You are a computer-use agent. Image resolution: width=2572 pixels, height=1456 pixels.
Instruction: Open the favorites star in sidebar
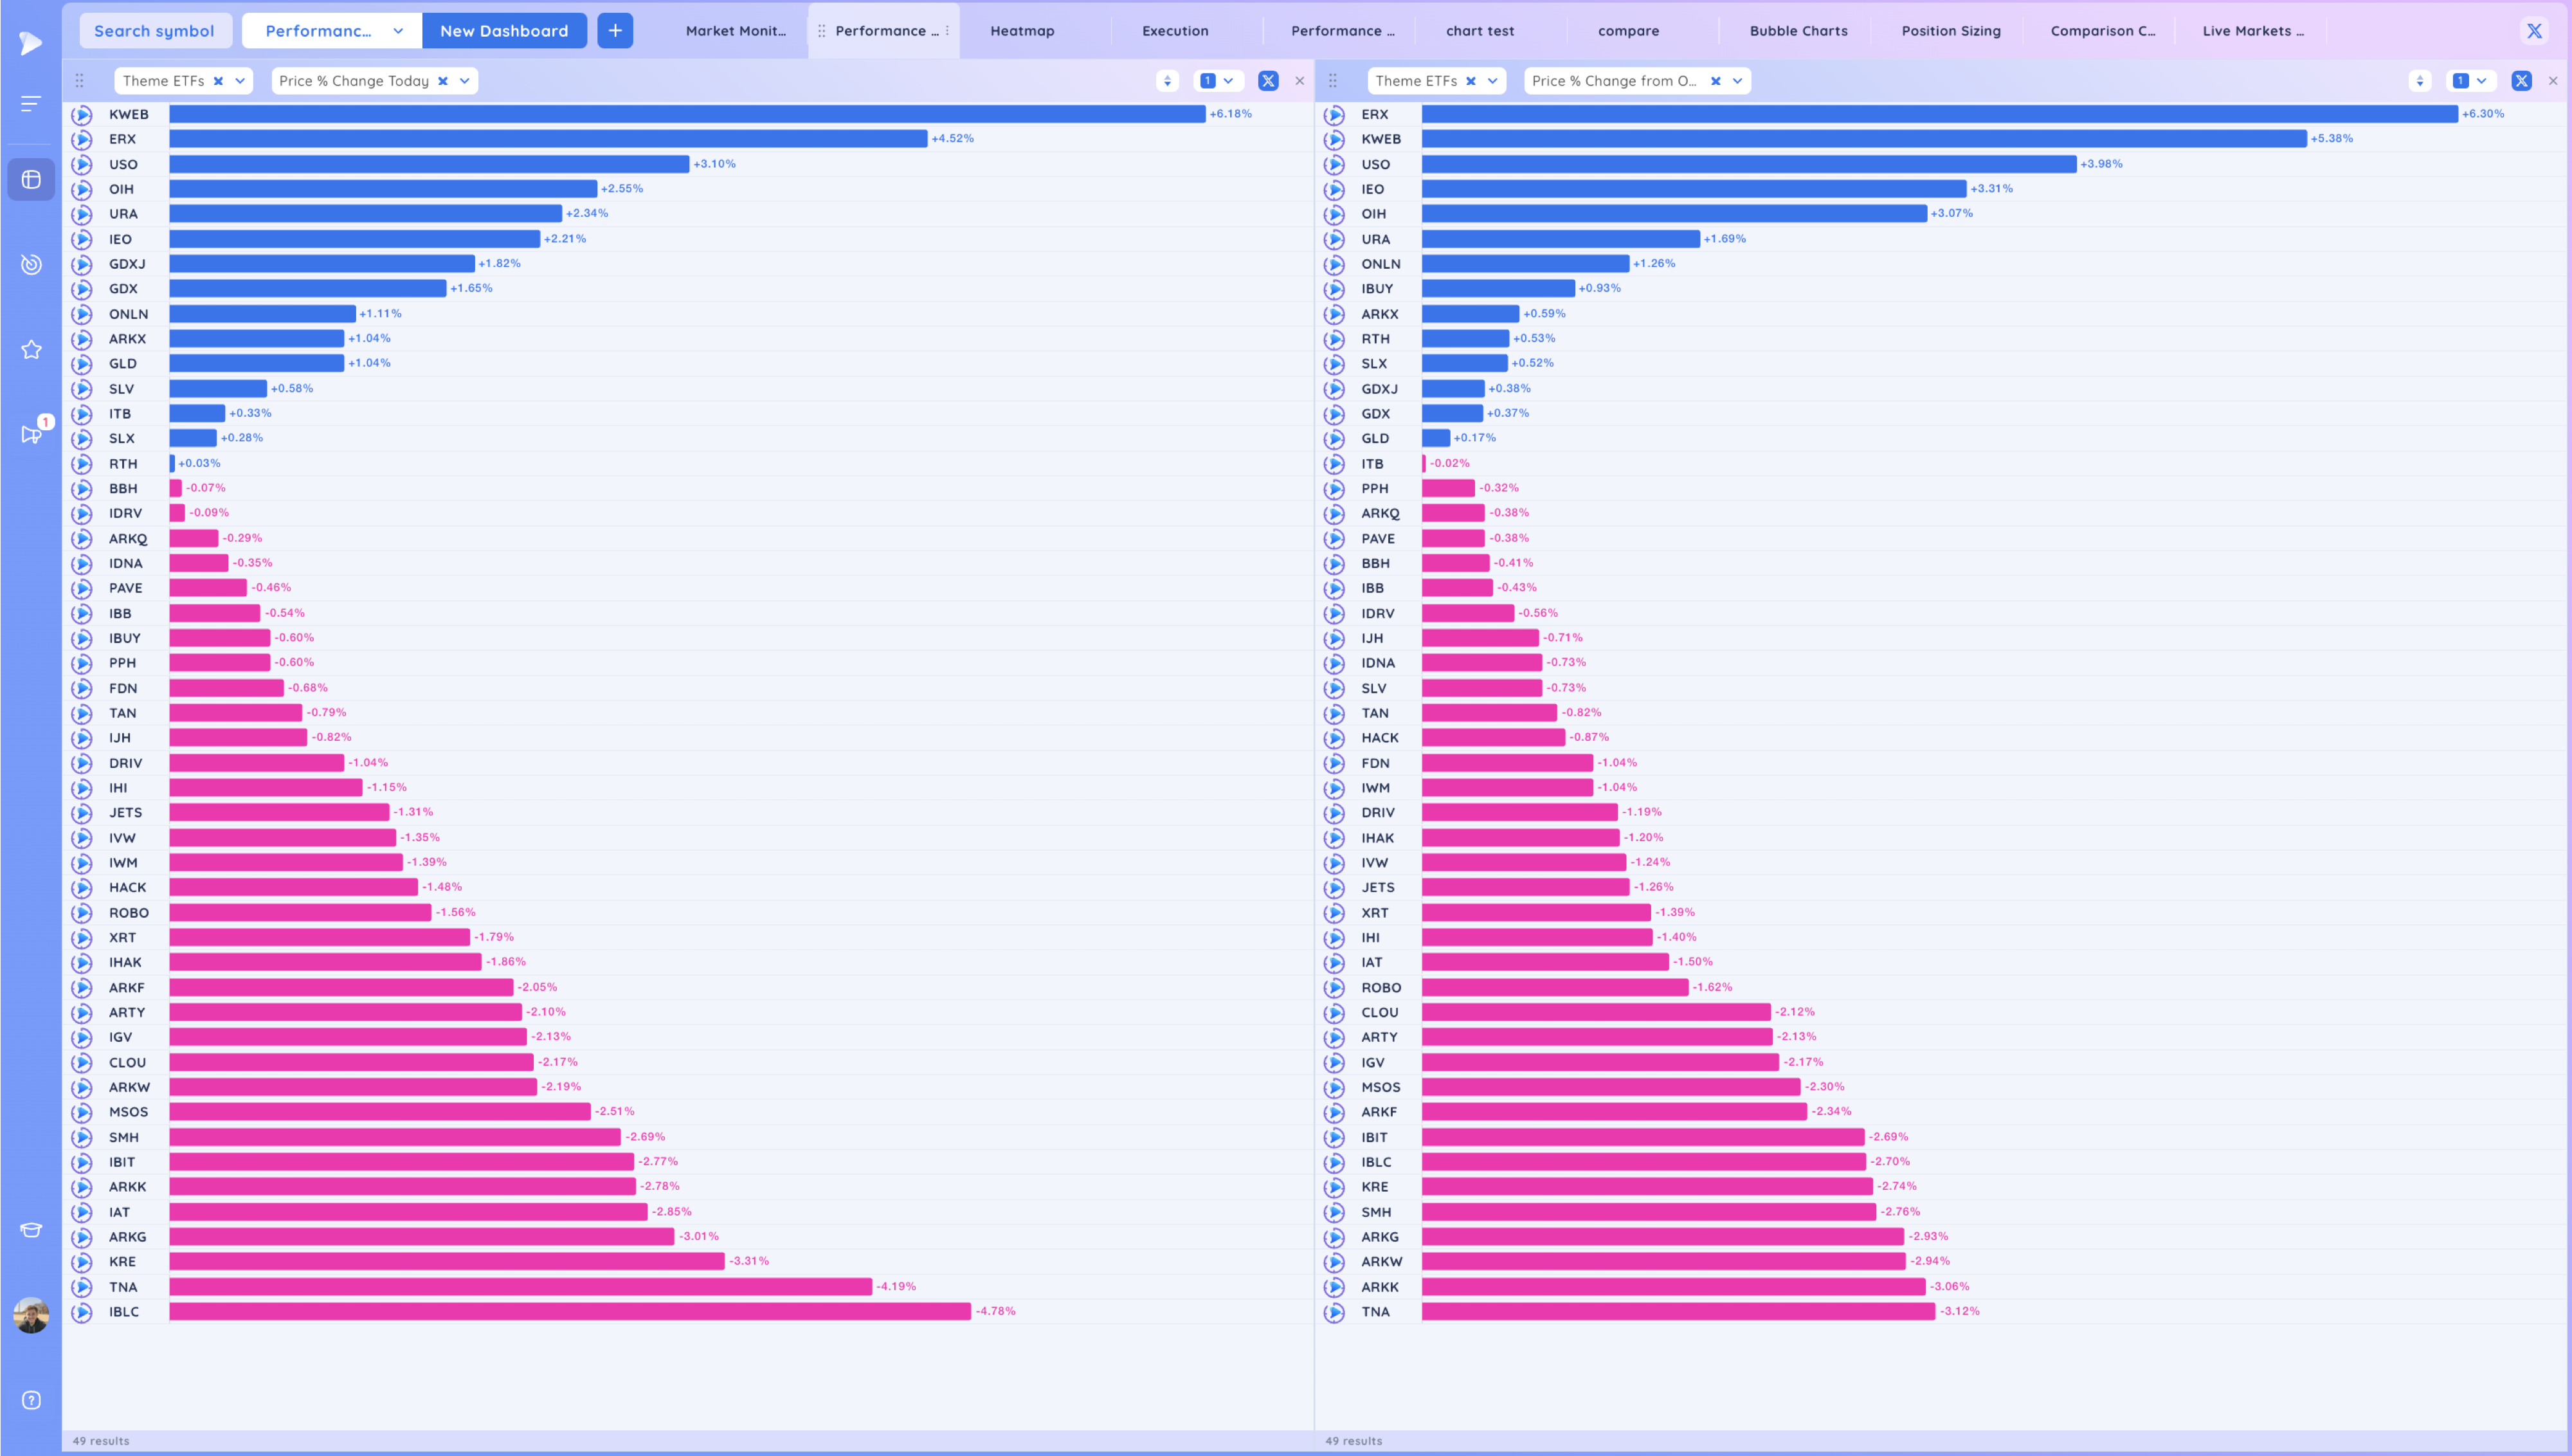click(31, 349)
